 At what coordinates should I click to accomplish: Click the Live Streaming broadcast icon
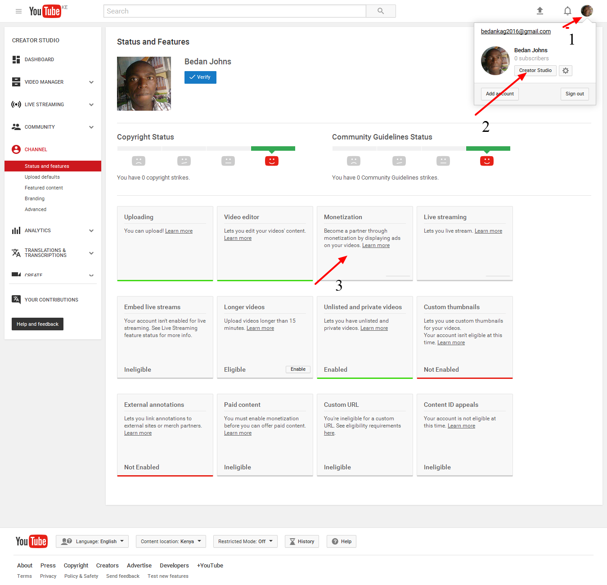[x=16, y=104]
